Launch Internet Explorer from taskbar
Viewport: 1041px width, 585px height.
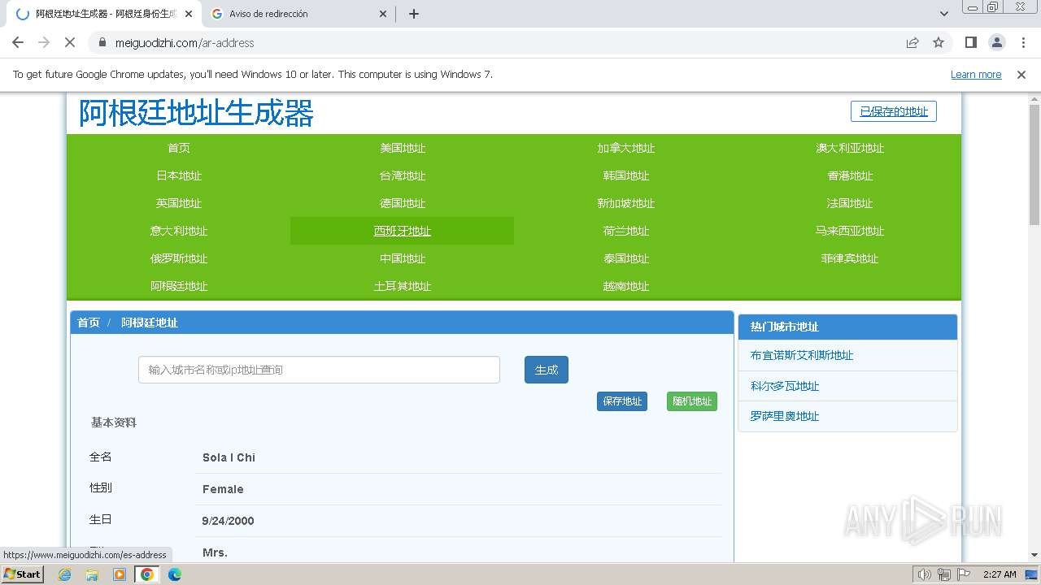pyautogui.click(x=65, y=574)
